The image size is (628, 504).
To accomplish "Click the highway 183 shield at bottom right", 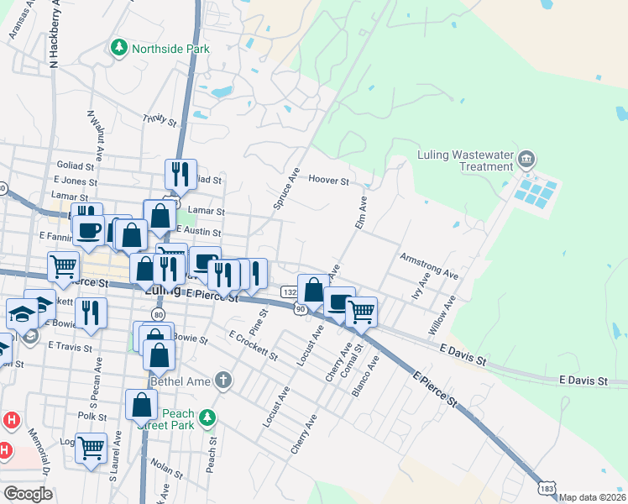I will coord(547,488).
